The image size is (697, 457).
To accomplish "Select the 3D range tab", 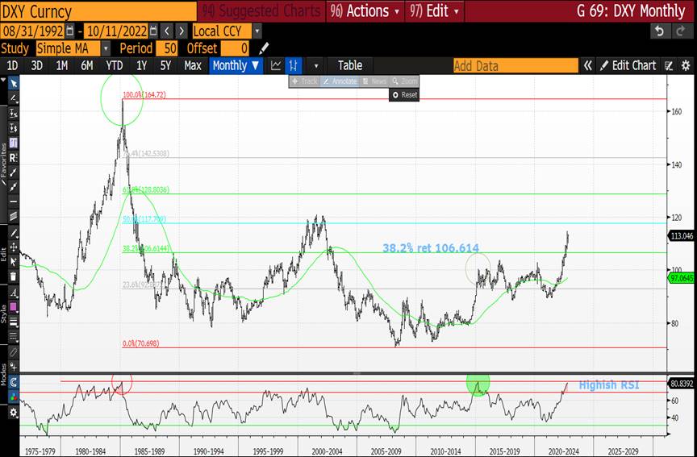I will click(37, 66).
